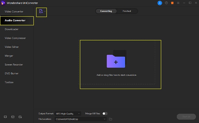Click the Add Files document icon
Image resolution: width=199 pixels, height=123 pixels.
[41, 11]
